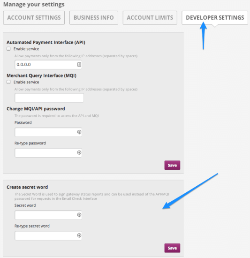
Task: Open the Account Limits tab
Action: coord(150,18)
